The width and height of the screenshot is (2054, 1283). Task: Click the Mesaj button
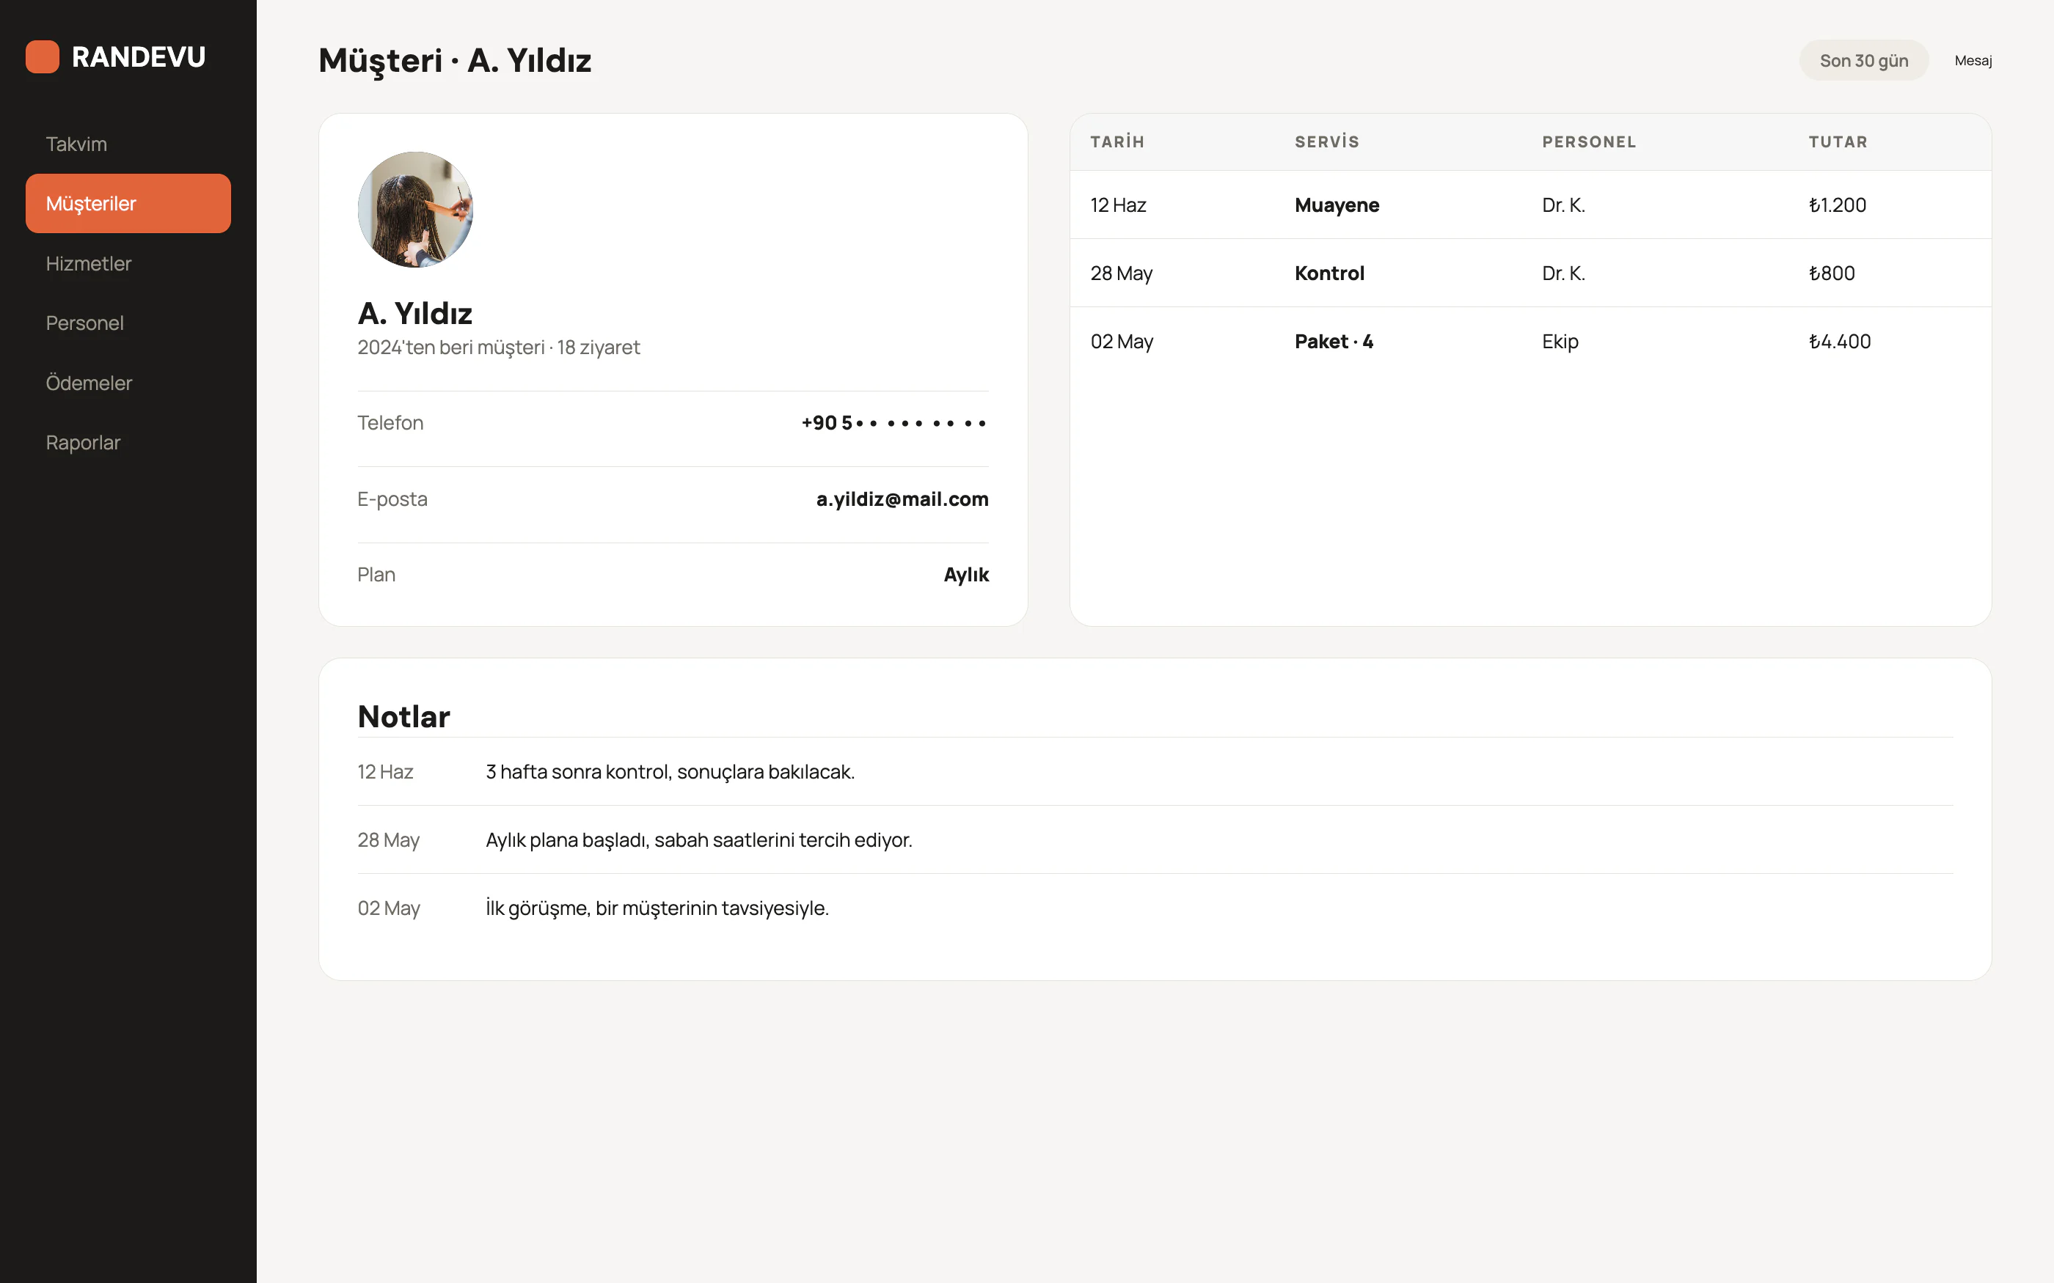click(1973, 60)
